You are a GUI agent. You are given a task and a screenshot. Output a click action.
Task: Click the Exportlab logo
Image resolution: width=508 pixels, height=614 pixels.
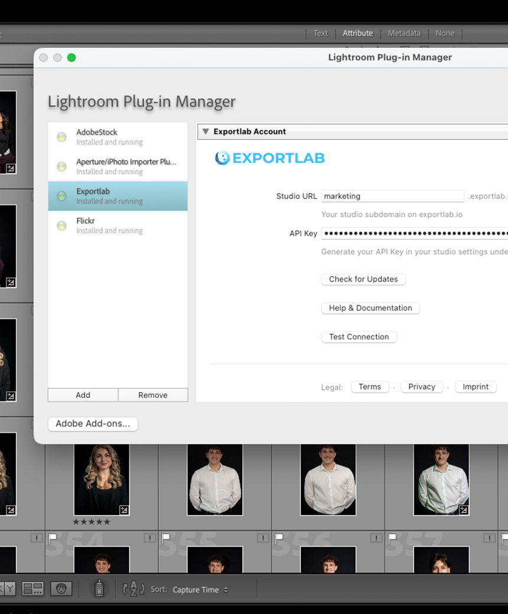point(269,158)
